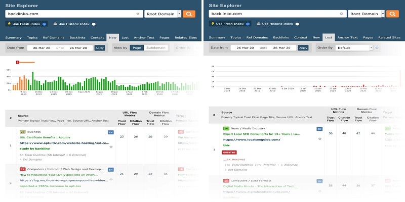Open Root Domain dropdown in left panel
The width and height of the screenshot is (405, 202).
click(163, 14)
